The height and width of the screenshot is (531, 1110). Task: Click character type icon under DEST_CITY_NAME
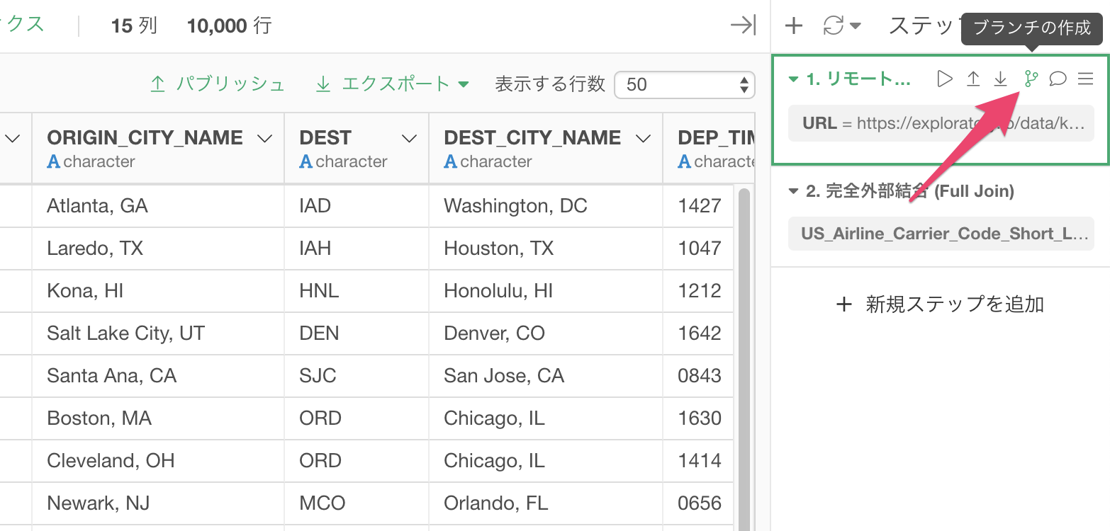pyautogui.click(x=450, y=162)
